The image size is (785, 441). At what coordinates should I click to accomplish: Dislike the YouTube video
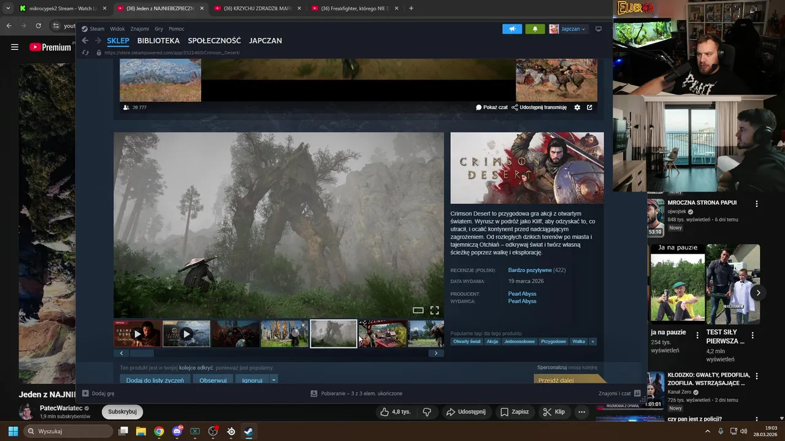427,412
